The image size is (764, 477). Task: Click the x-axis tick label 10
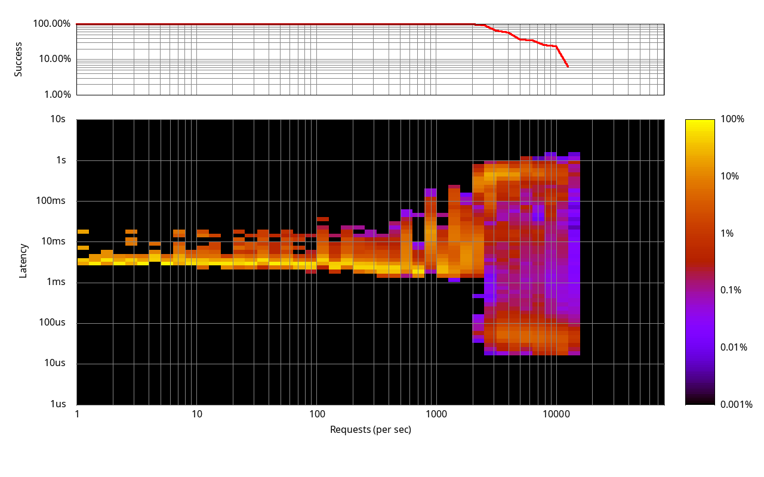point(197,414)
